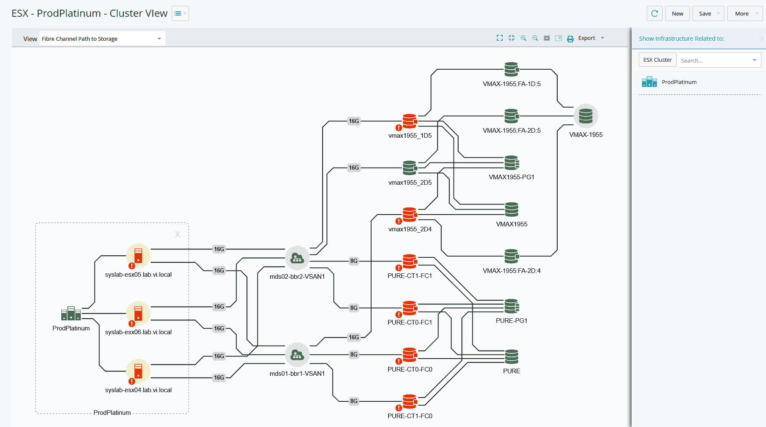Select the syslab-esx05.lab.vi.local host node
The width and height of the screenshot is (766, 427).
click(x=138, y=256)
